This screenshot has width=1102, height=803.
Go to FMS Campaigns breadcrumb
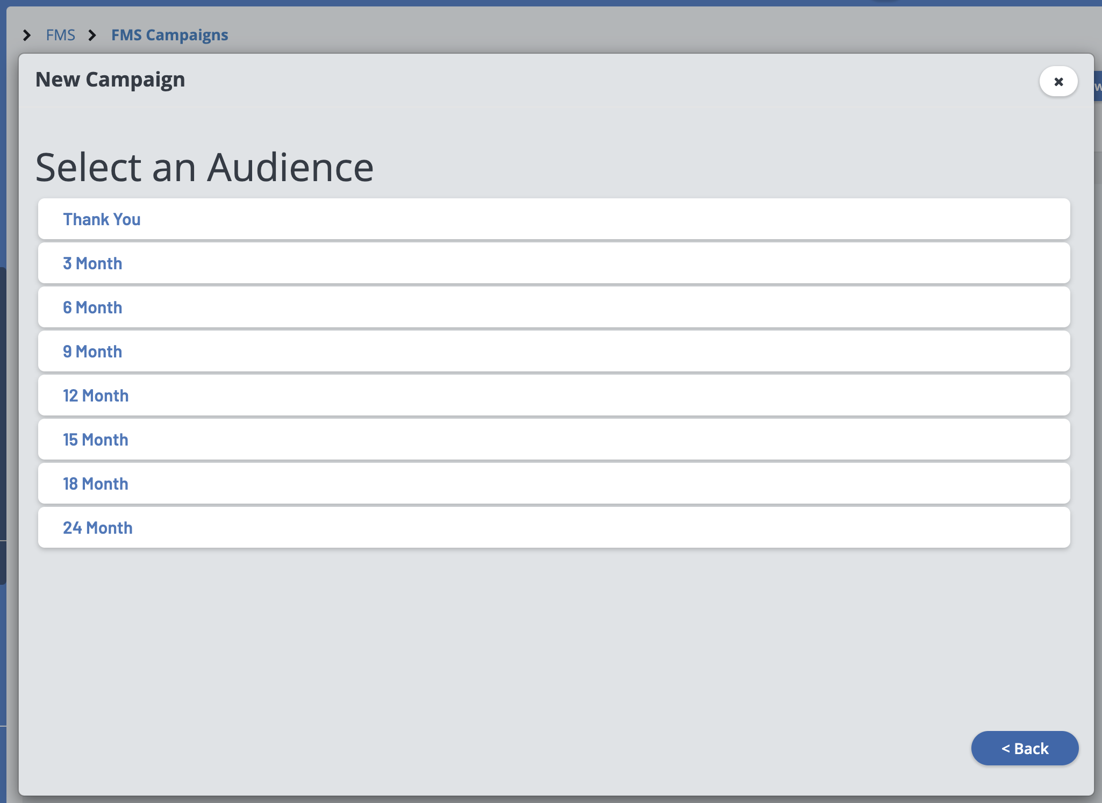169,35
